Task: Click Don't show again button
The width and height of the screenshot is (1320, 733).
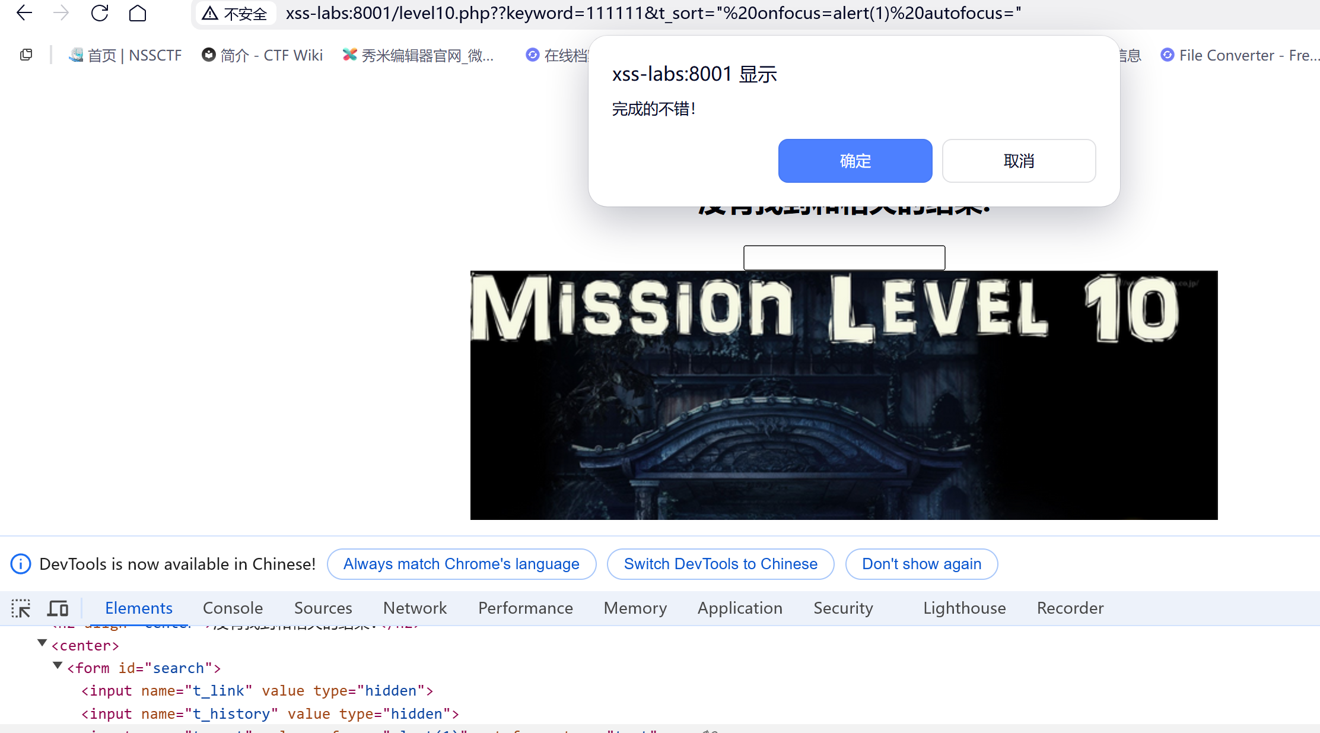Action: [x=921, y=564]
